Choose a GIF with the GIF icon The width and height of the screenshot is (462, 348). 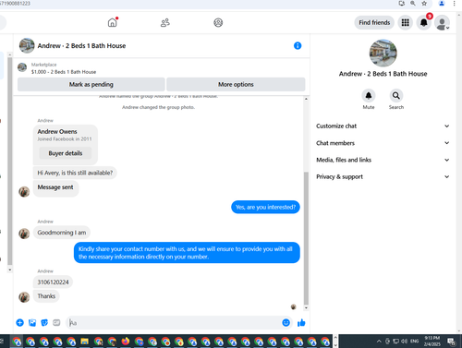tap(56, 322)
